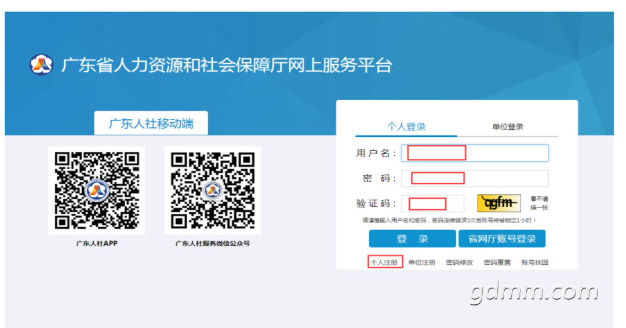Open the 单位注册 link
This screenshot has width=626, height=328.
point(421,262)
